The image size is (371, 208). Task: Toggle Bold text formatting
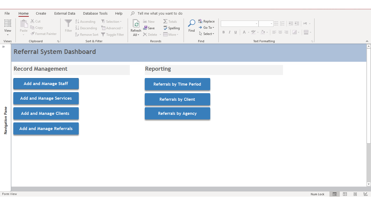[x=224, y=32]
